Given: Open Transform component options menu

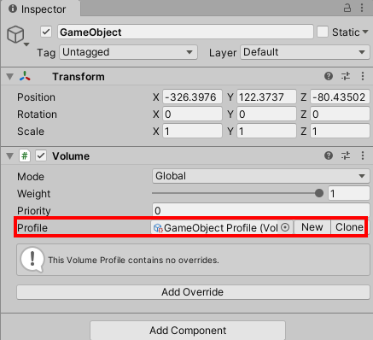Looking at the screenshot, I should coord(363,76).
